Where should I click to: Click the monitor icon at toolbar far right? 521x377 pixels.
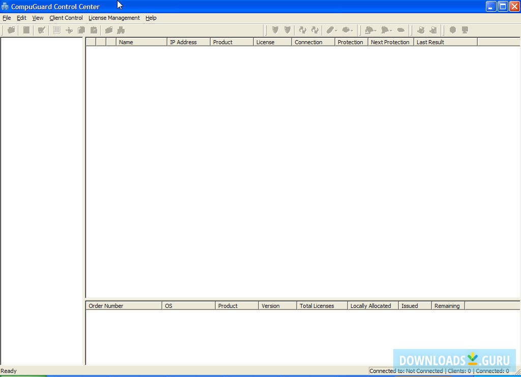[464, 30]
